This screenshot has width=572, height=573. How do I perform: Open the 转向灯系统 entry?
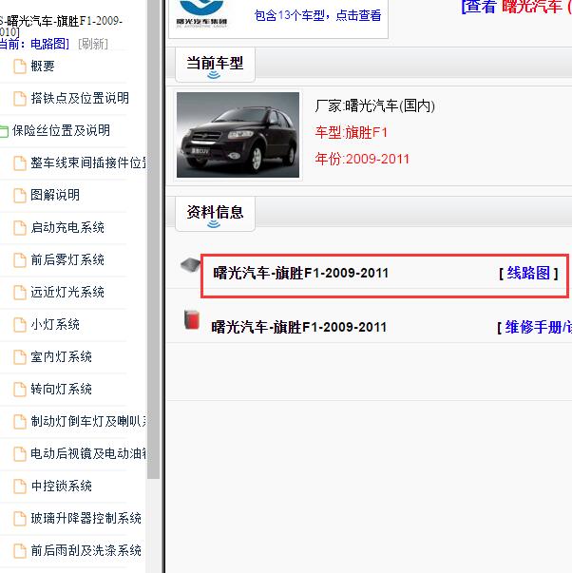click(62, 390)
